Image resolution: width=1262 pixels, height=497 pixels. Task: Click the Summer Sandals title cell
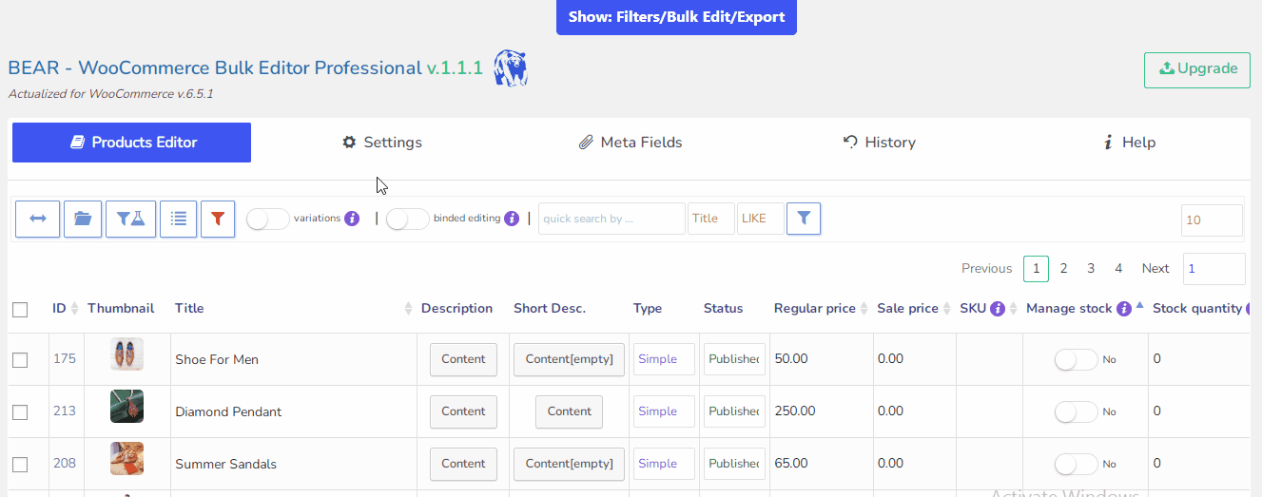(x=294, y=464)
